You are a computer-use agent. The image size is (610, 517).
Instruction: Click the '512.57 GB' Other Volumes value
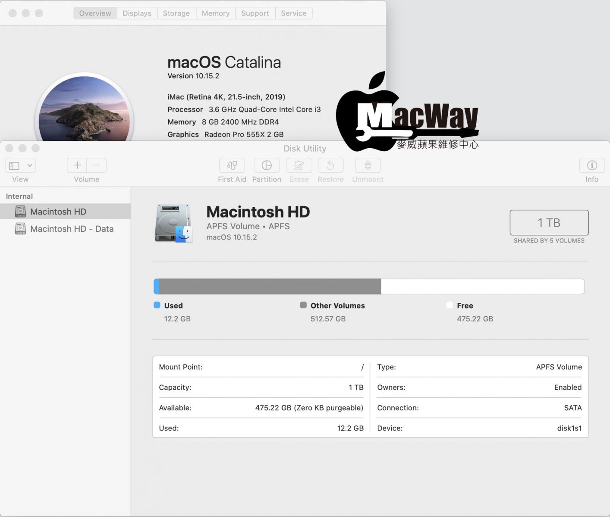(x=328, y=319)
